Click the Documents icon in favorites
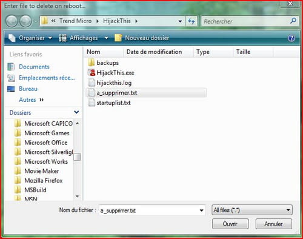The image size is (303, 239). (11, 67)
